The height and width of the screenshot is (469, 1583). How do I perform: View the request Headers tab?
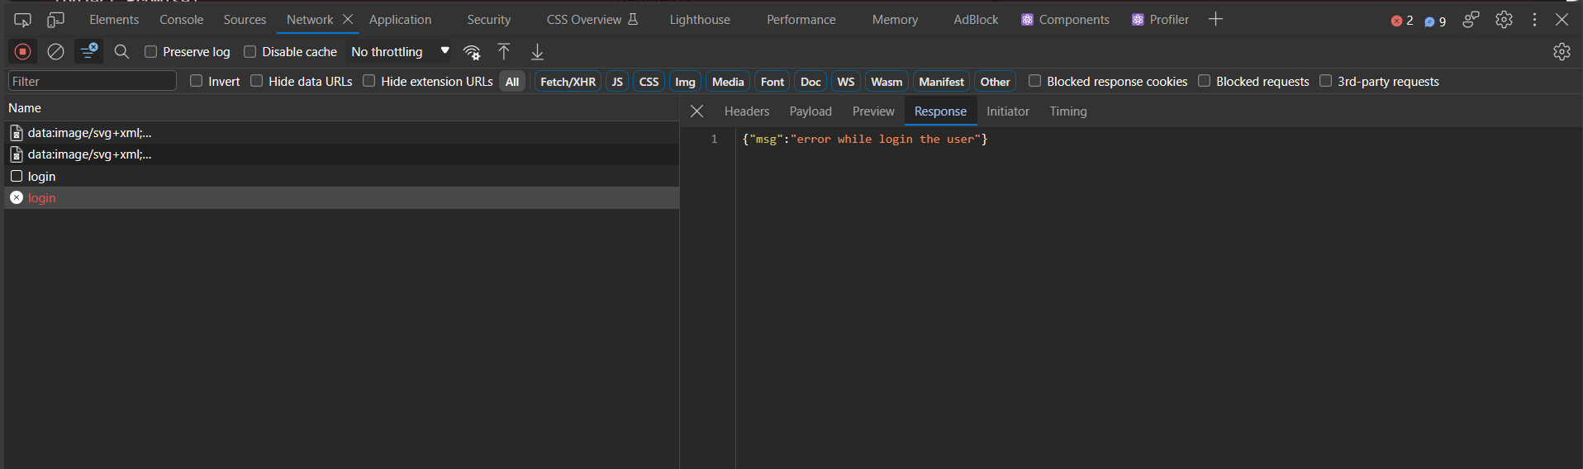(747, 111)
